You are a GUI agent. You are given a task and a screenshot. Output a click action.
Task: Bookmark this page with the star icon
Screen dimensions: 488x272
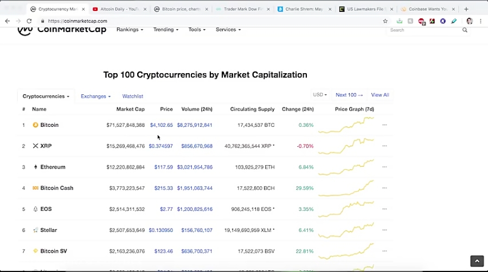pos(386,21)
